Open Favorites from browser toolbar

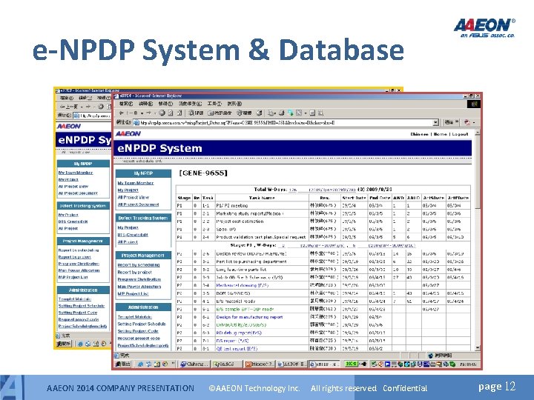[220, 113]
